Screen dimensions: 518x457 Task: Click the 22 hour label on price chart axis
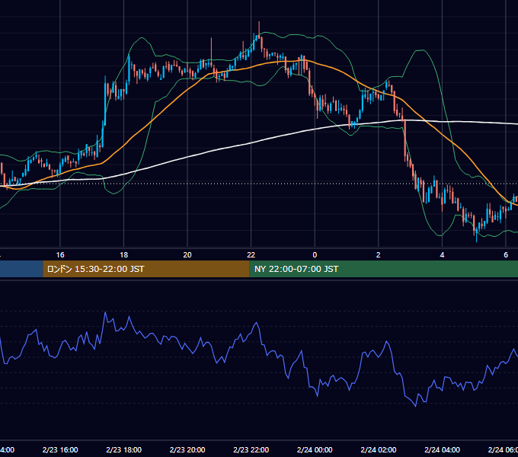(251, 255)
